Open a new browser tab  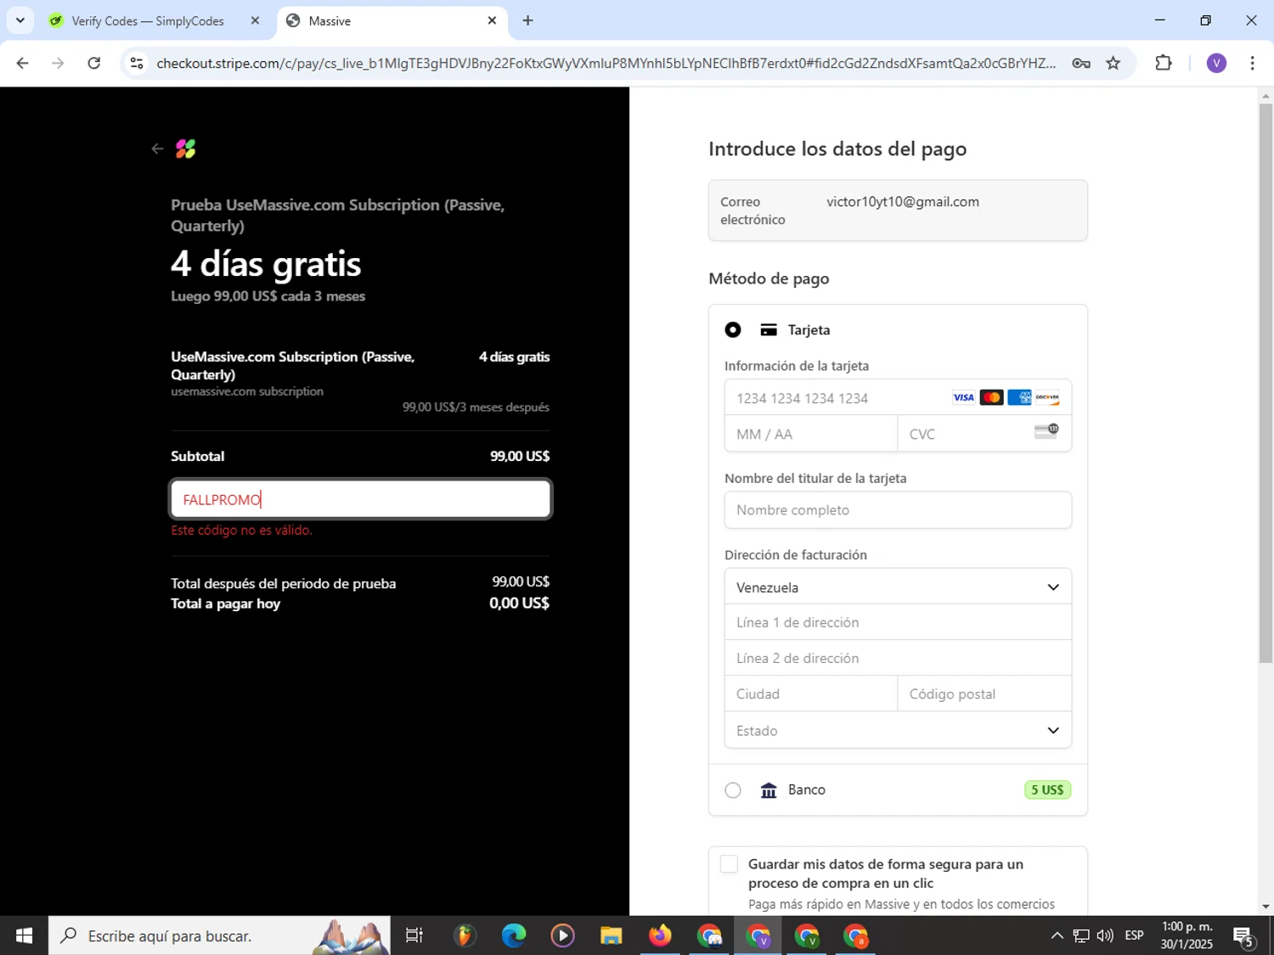click(x=527, y=20)
